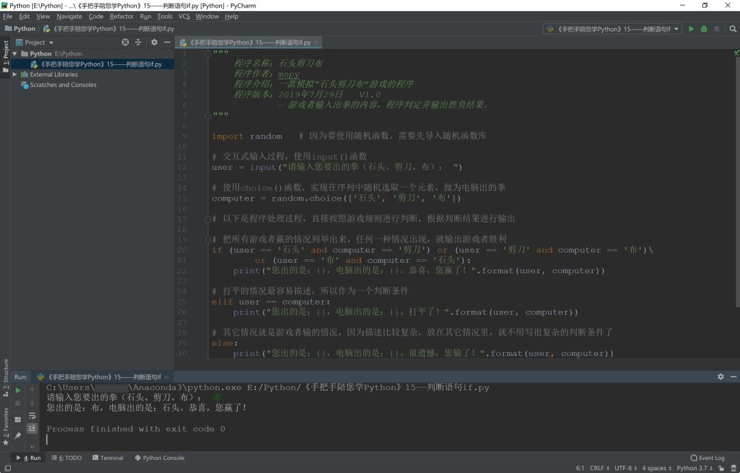Open Search Everywhere magnifier icon
The image size is (740, 473).
click(x=733, y=29)
